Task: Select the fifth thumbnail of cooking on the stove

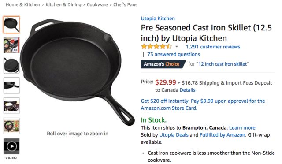Action: coord(11,106)
